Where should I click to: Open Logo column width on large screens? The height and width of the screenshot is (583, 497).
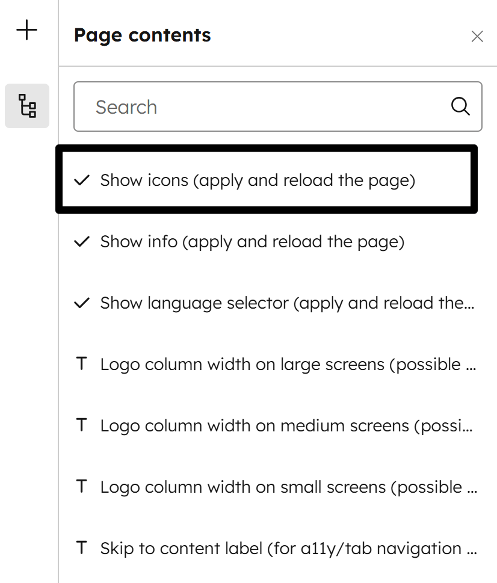tap(288, 365)
